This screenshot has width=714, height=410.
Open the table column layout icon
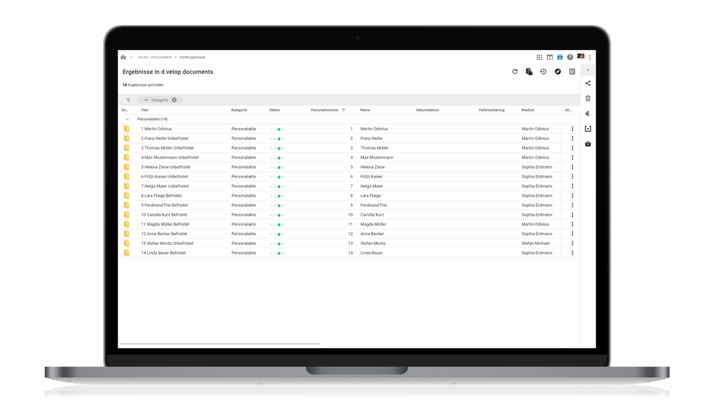coord(572,72)
